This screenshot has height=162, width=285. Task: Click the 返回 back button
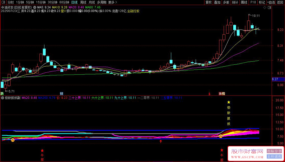tap(280, 3)
